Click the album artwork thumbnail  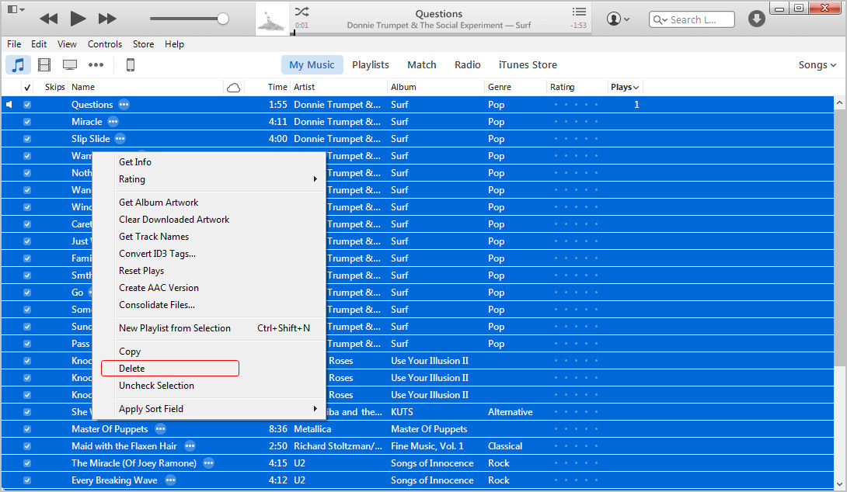tap(272, 19)
